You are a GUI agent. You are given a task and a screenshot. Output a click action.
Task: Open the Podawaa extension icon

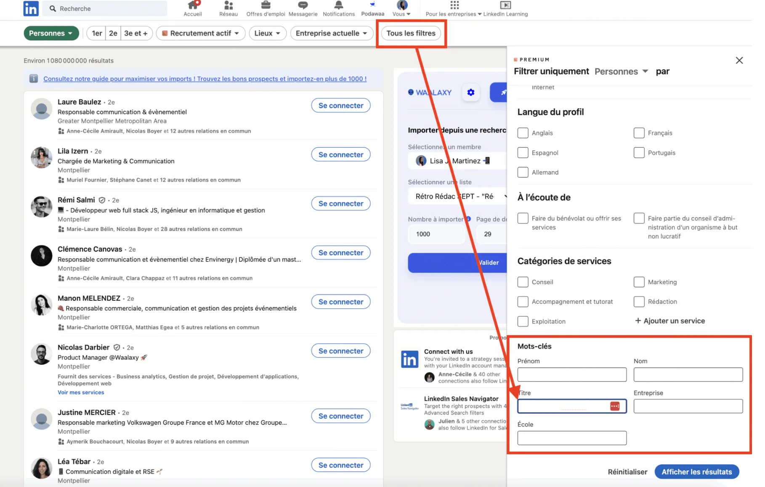click(x=372, y=5)
